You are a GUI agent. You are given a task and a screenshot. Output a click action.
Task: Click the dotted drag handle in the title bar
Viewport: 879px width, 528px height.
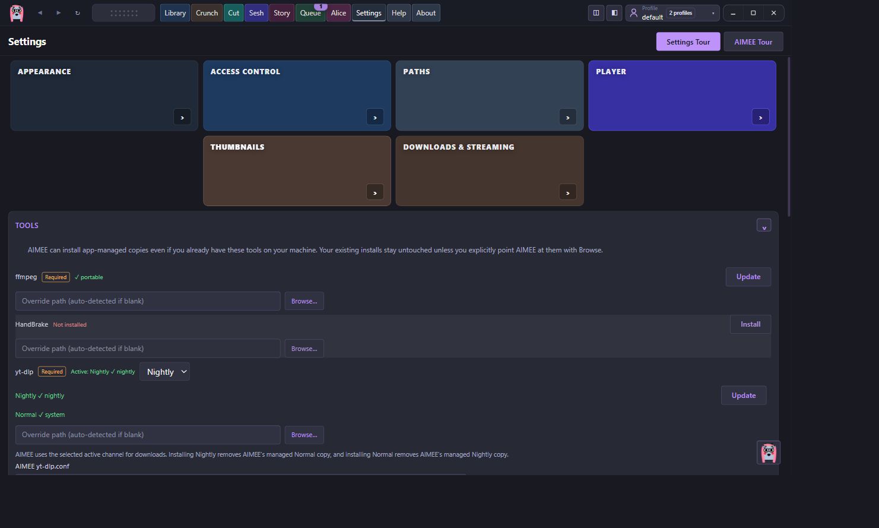coord(123,12)
